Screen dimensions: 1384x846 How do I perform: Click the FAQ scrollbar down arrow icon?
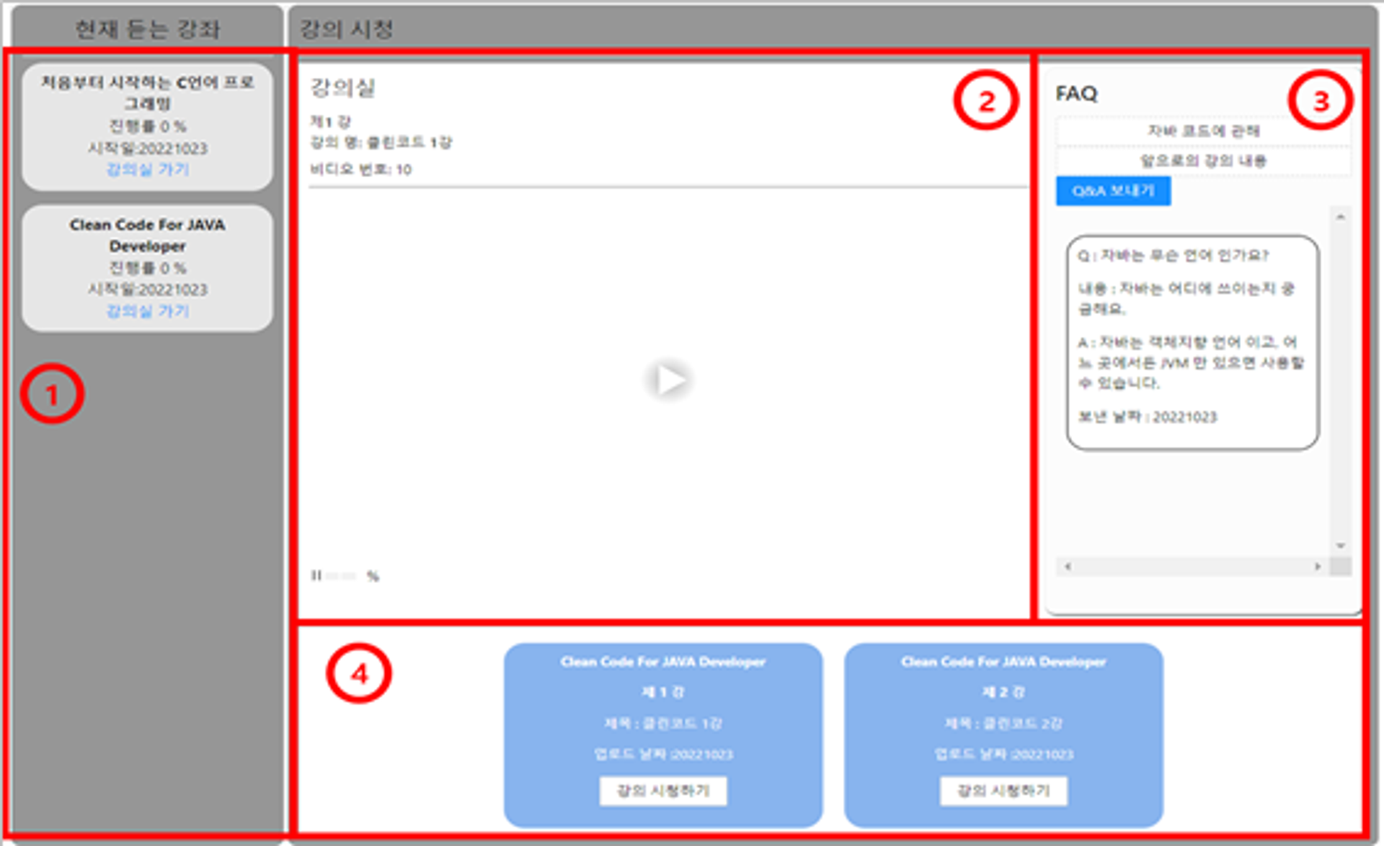click(x=1339, y=546)
